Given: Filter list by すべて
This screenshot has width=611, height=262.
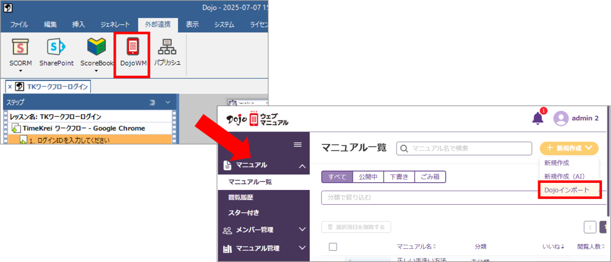Looking at the screenshot, I should click(x=337, y=176).
